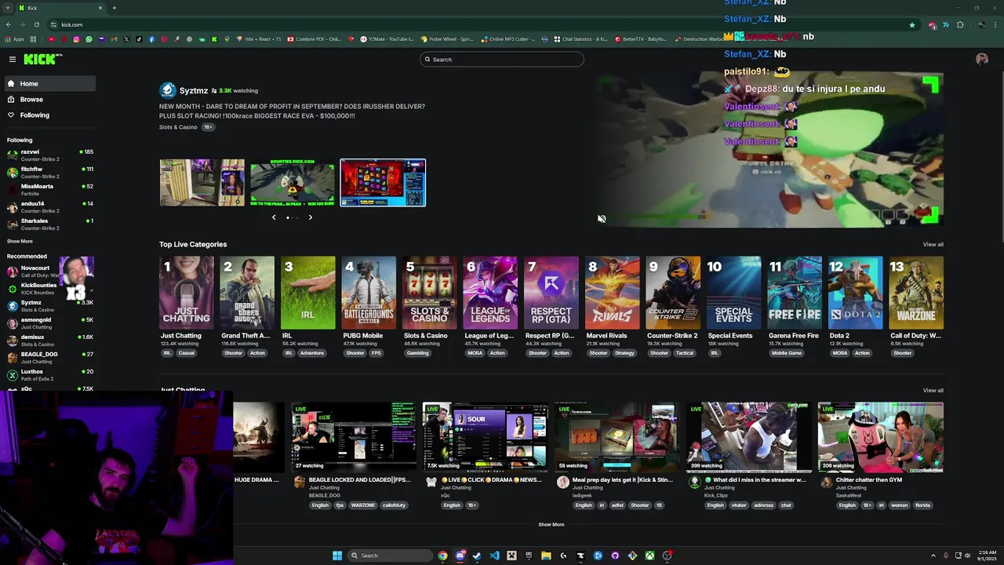Close the Kick browser tab
Screen dimensions: 1004x565
(x=100, y=8)
